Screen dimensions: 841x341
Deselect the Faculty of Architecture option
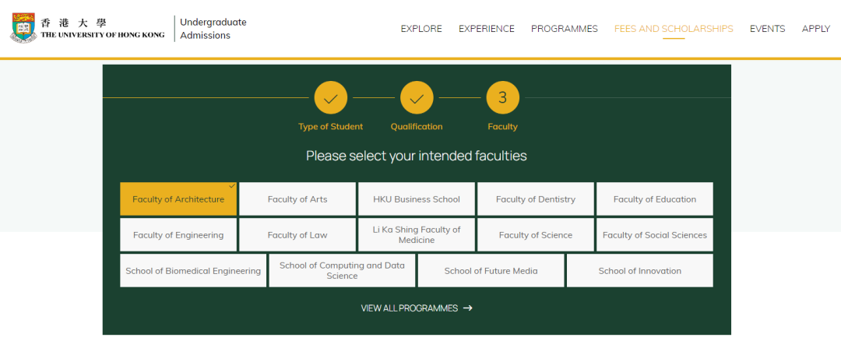pyautogui.click(x=178, y=199)
